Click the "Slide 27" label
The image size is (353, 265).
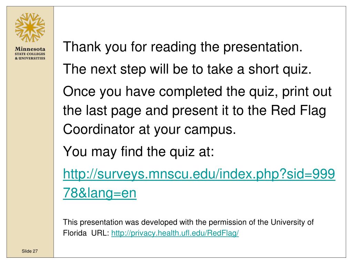coord(30,251)
